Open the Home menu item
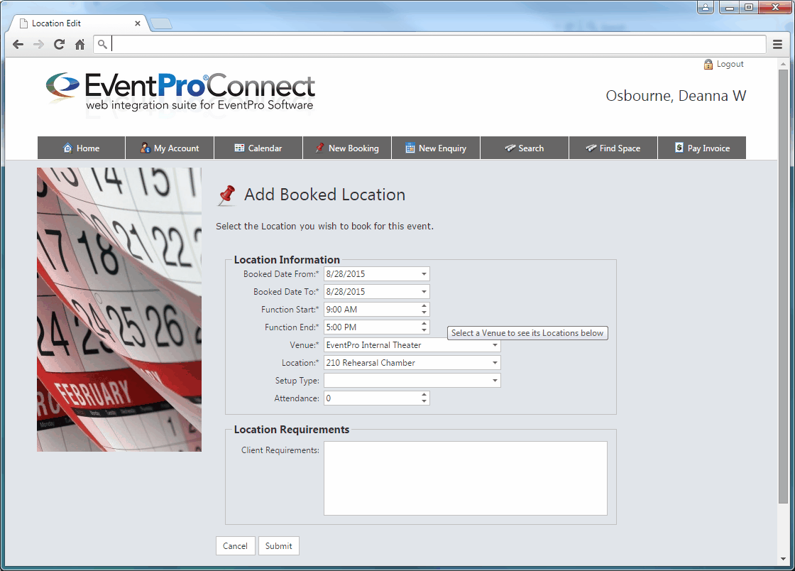 (x=81, y=148)
